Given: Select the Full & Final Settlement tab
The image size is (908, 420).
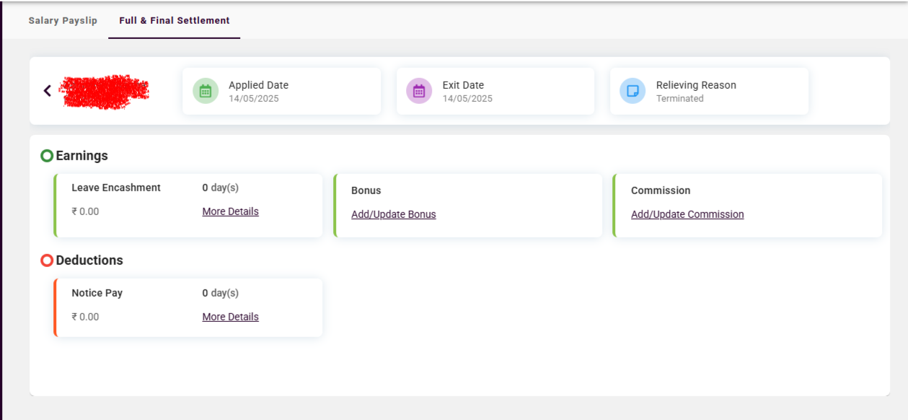Looking at the screenshot, I should pyautogui.click(x=175, y=20).
